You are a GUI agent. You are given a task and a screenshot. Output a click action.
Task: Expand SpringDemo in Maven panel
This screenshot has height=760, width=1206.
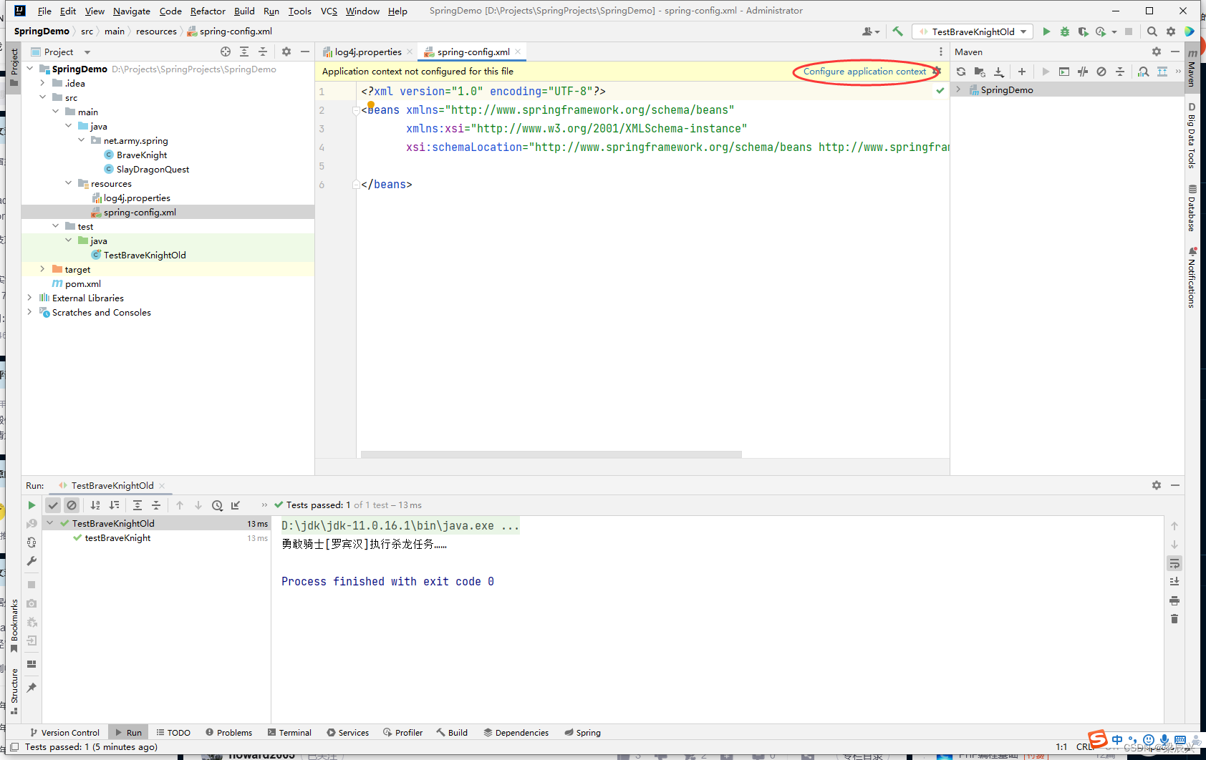pyautogui.click(x=959, y=89)
